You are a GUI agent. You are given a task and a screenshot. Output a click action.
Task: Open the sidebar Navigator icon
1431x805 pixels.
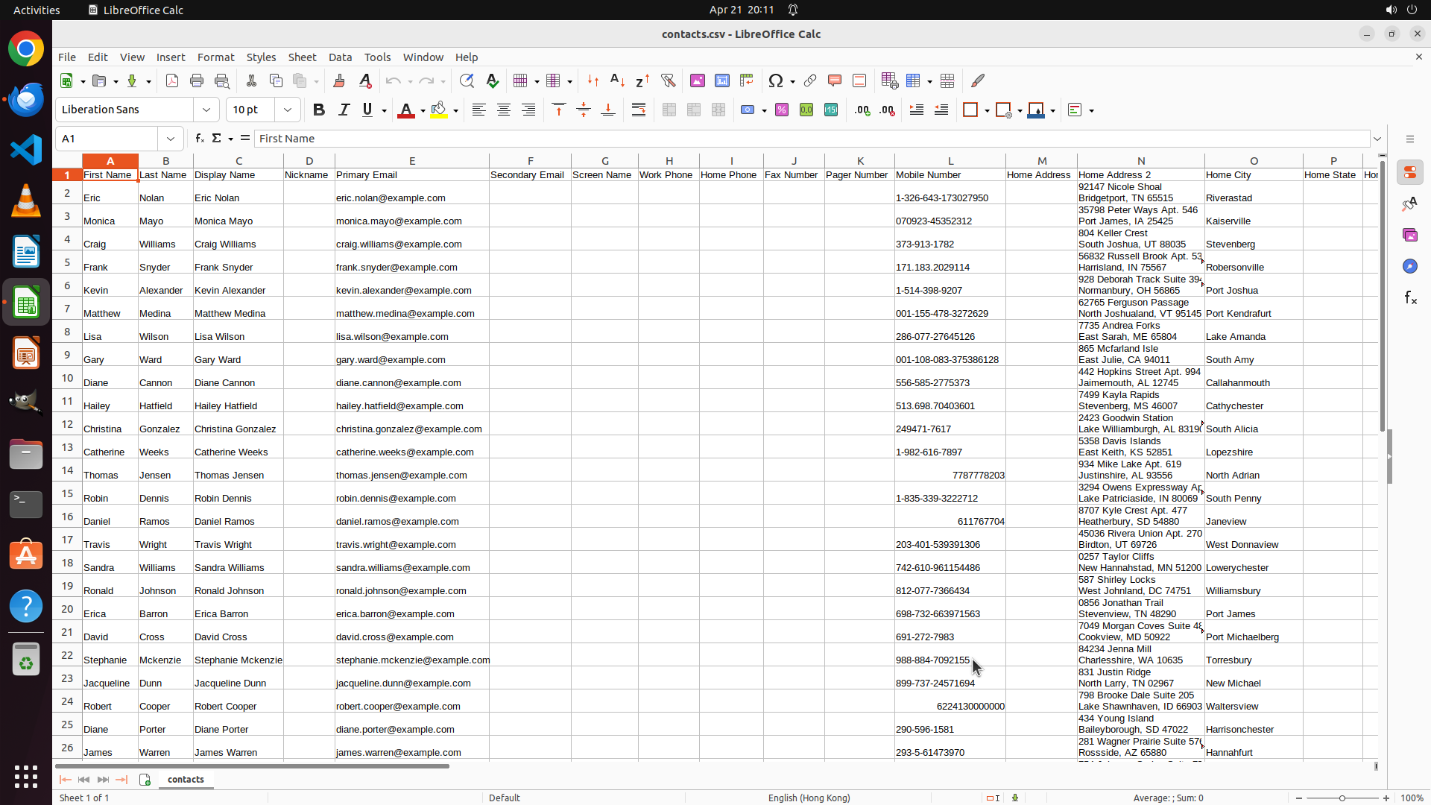click(1409, 266)
